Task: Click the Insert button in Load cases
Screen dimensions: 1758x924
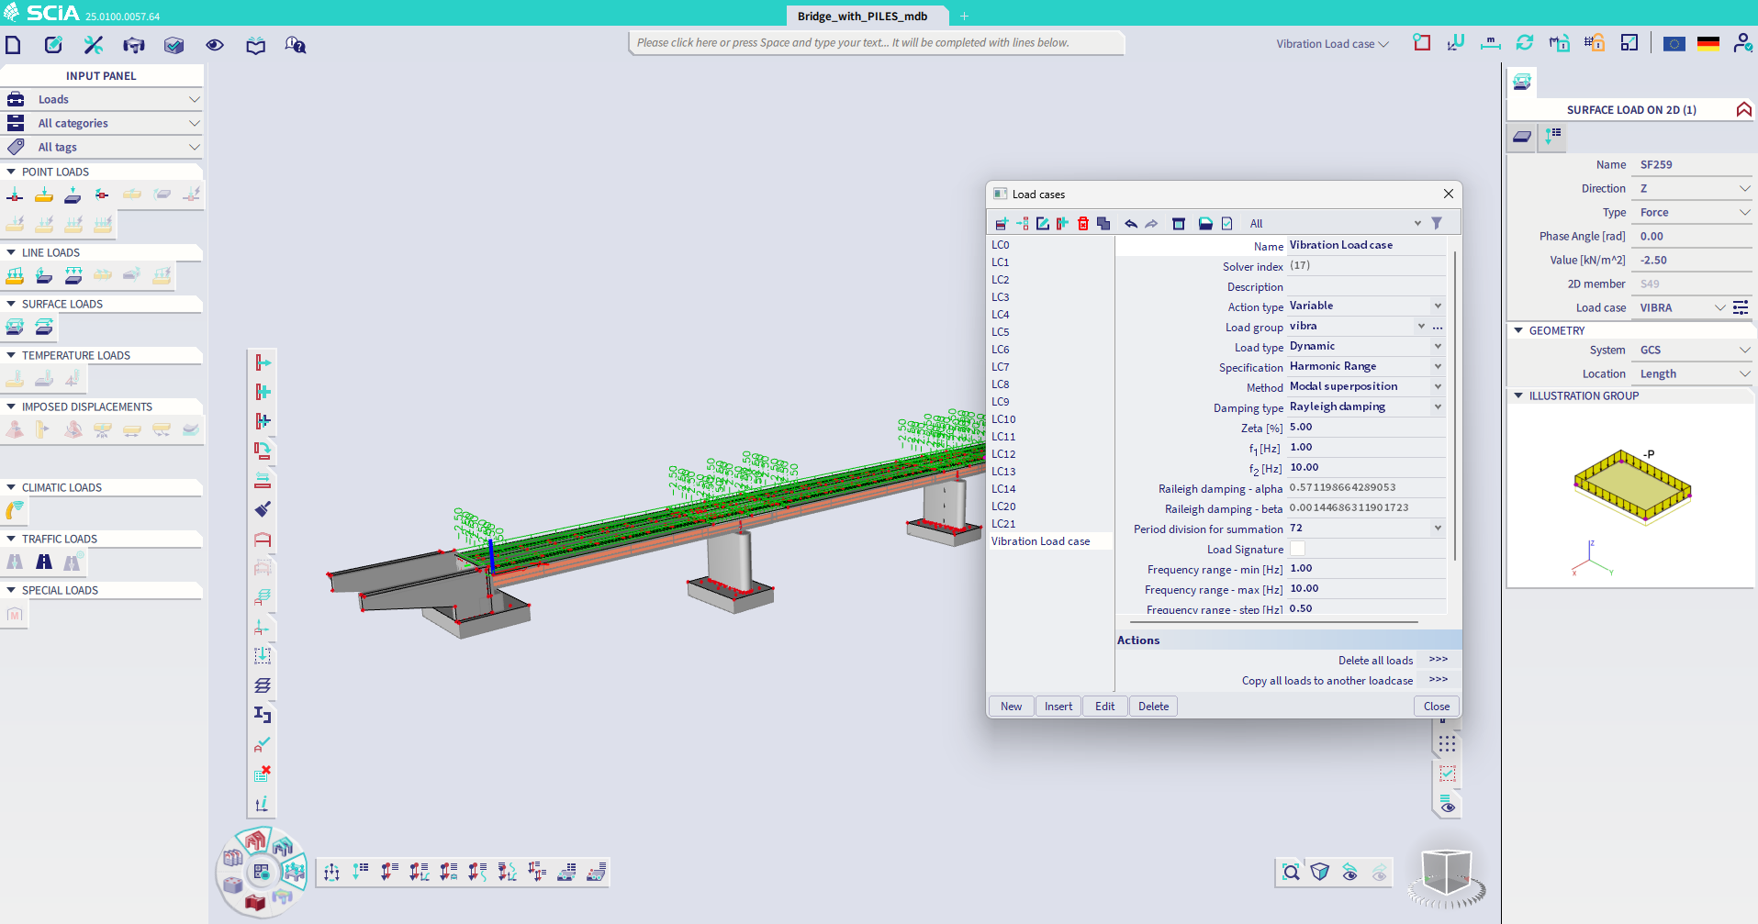Action: click(x=1058, y=707)
